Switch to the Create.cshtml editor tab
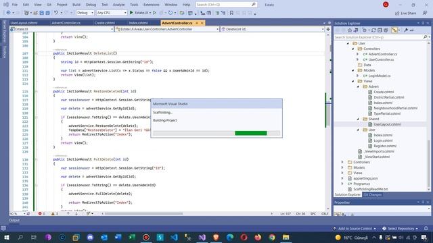Screen dimensions: 433x243 coord(105,23)
